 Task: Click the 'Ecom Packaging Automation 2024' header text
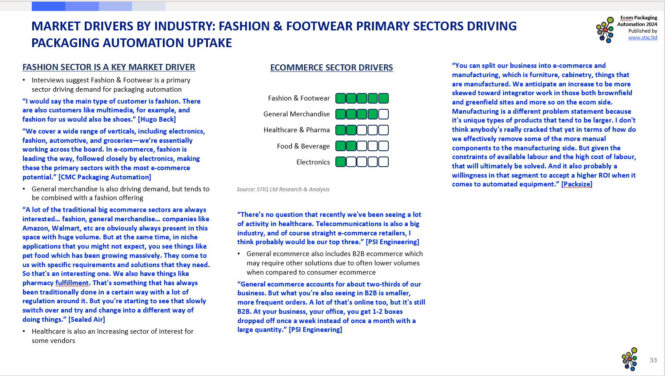(637, 21)
